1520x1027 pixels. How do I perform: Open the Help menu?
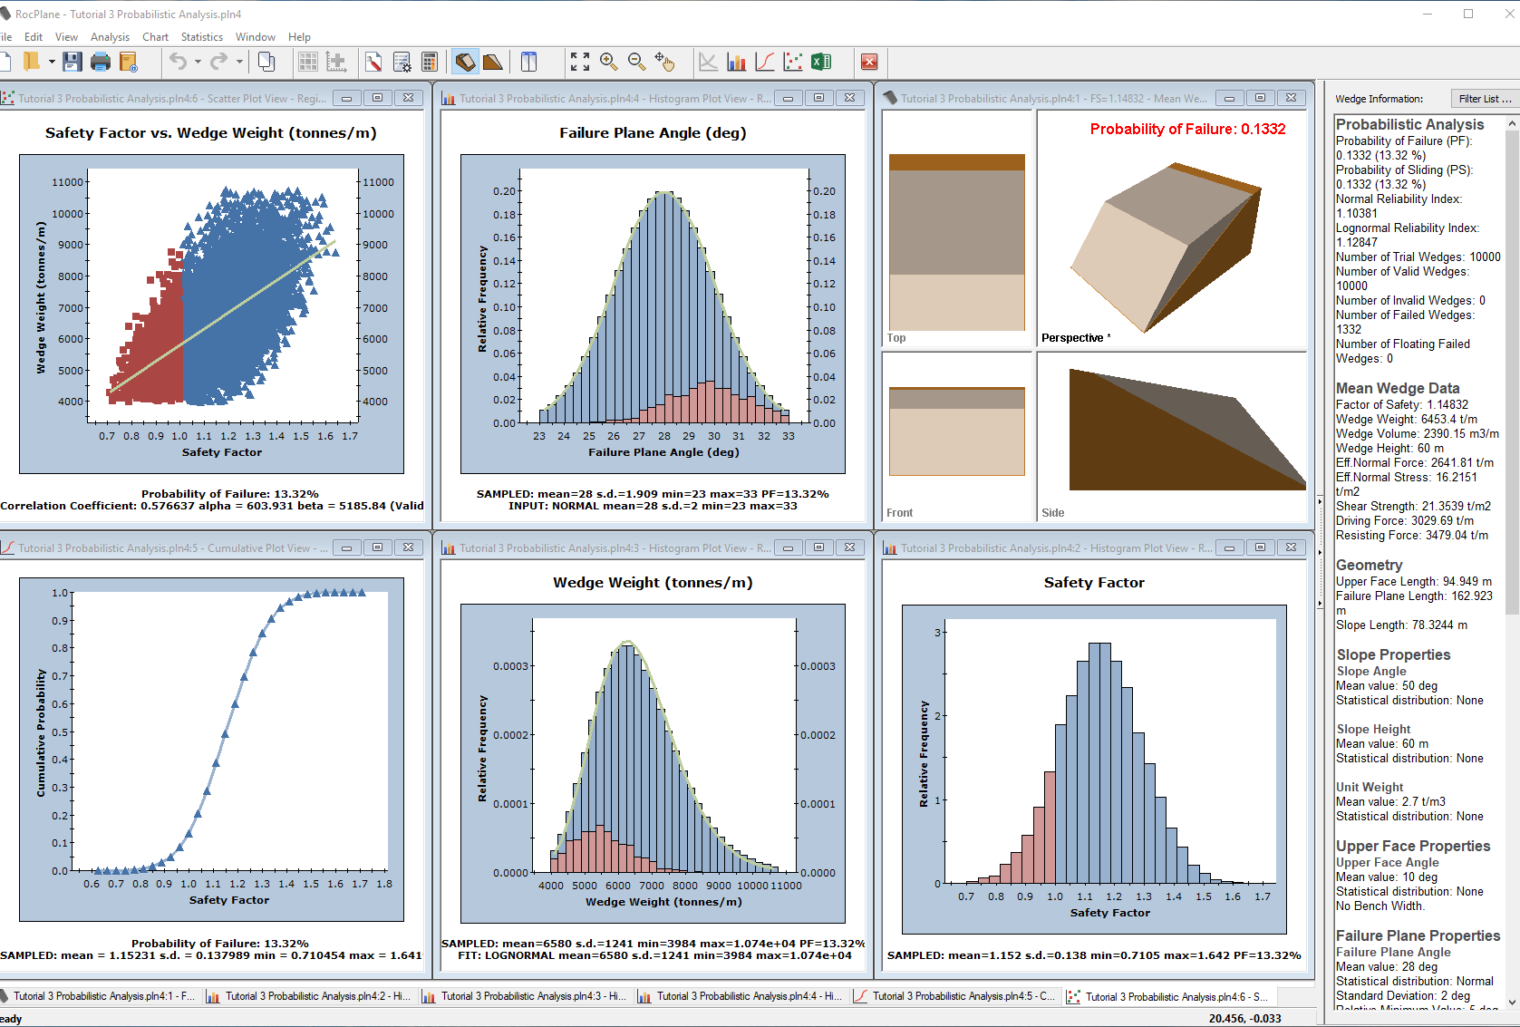point(299,37)
